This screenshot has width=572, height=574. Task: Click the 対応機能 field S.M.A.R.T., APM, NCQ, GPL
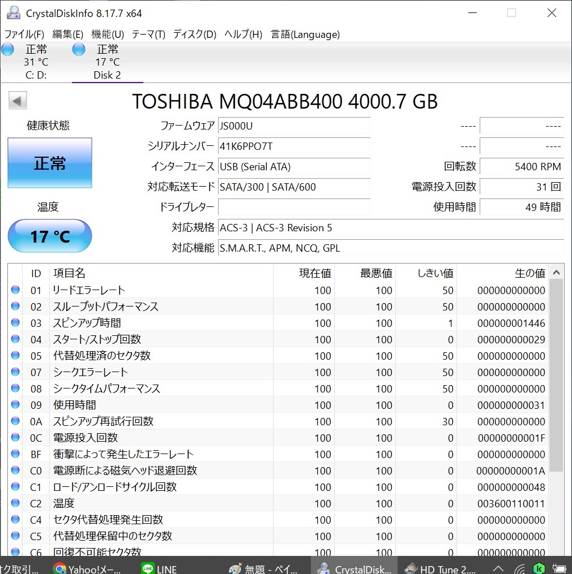(391, 248)
